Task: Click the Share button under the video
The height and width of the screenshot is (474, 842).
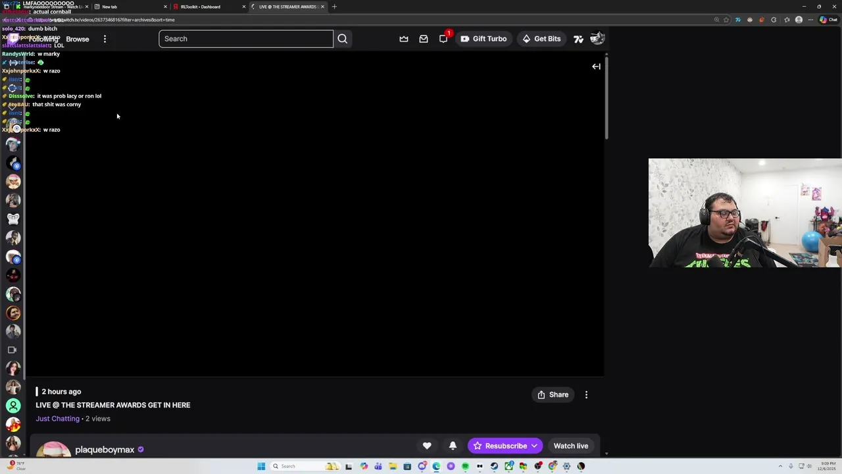Action: coord(553,395)
